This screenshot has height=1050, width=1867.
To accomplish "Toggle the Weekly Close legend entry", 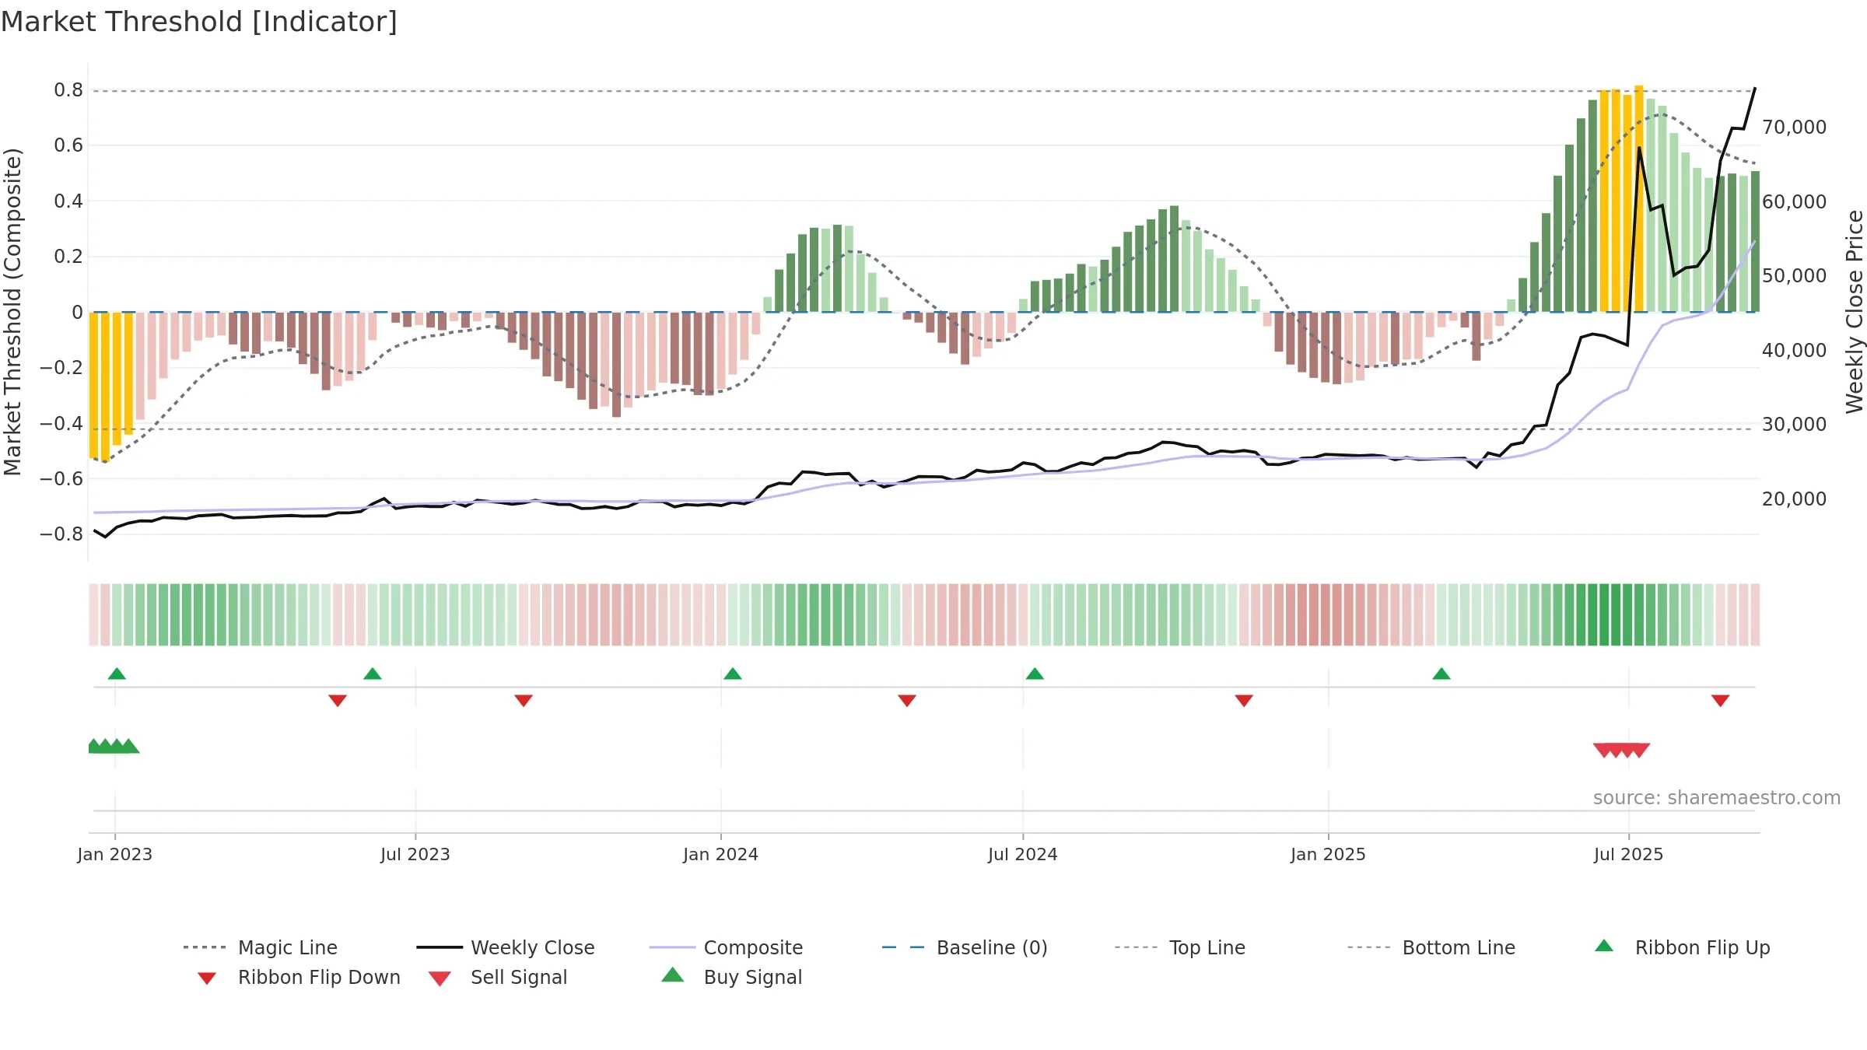I will click(x=506, y=947).
